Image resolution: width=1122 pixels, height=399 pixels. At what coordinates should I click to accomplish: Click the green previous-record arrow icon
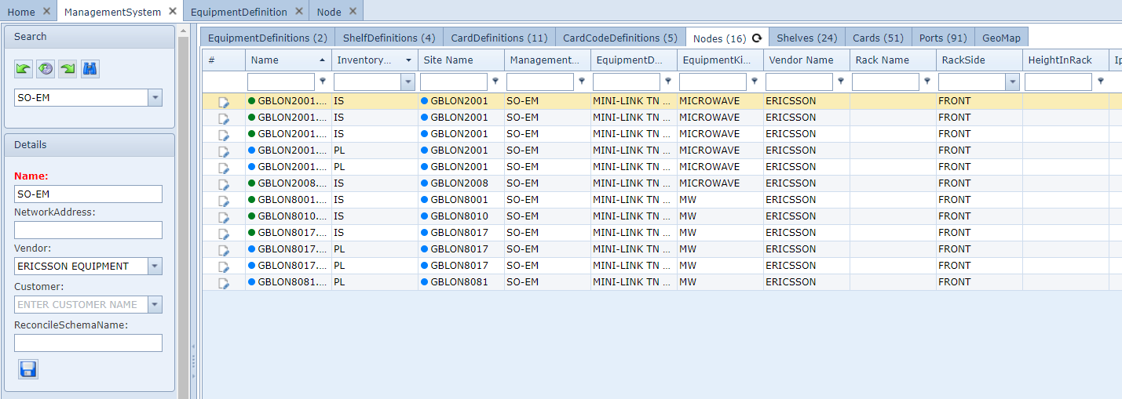[23, 69]
